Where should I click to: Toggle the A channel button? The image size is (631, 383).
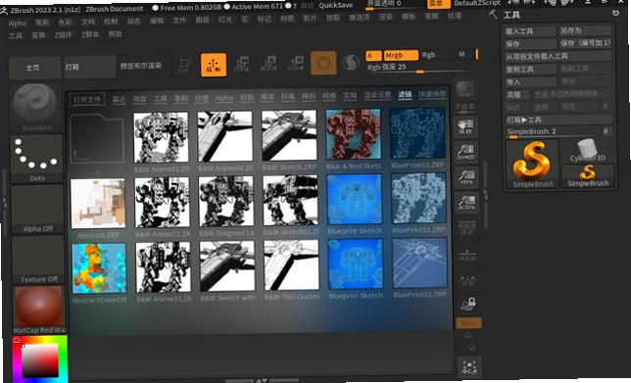click(x=373, y=56)
